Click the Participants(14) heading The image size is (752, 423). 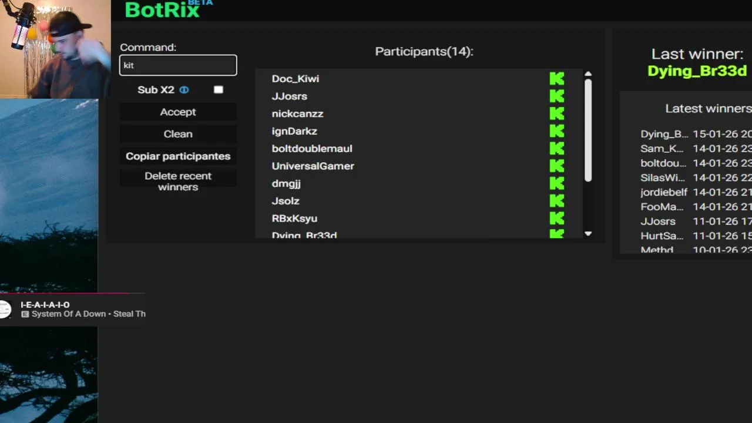[x=424, y=52]
